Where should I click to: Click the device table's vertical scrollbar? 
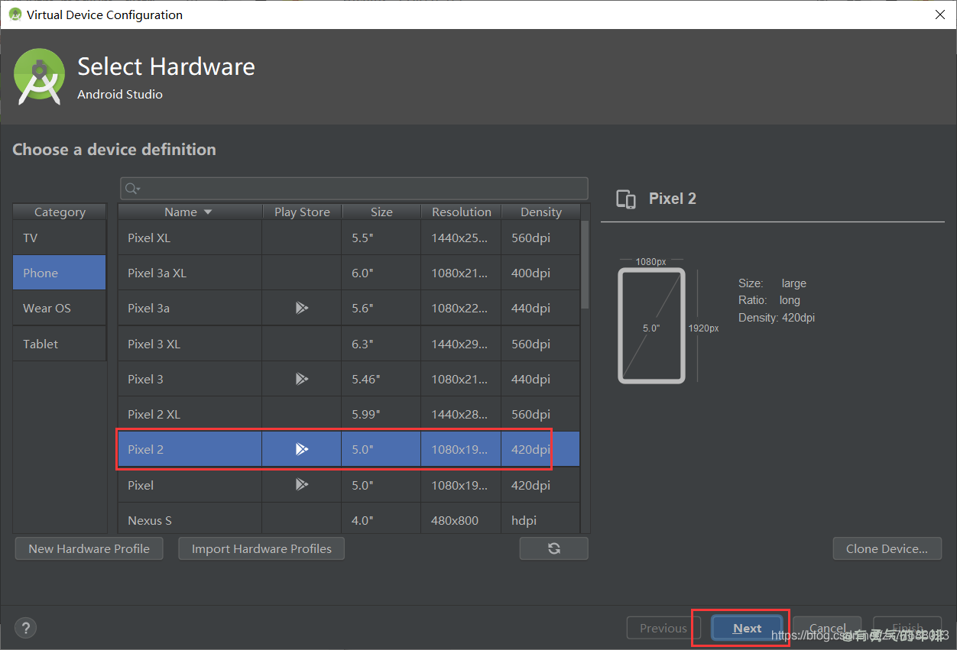(585, 264)
